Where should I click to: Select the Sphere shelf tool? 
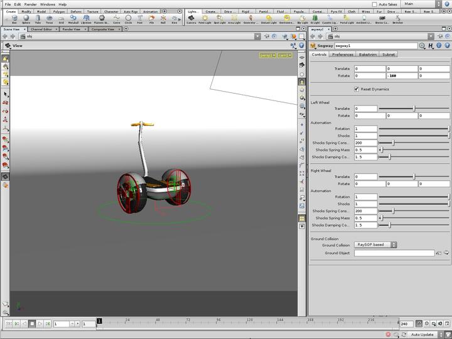[x=26, y=19]
